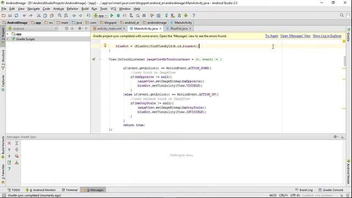Open the Build Variants side tab
This screenshot has height=198, width=352.
click(x=3, y=147)
